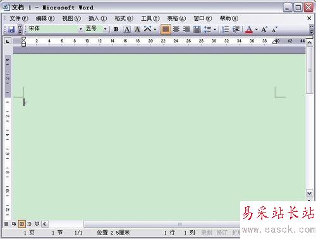Viewport: 316px width, 239px height.
Task: Open character scaling dropdown arrow
Action: (155, 29)
